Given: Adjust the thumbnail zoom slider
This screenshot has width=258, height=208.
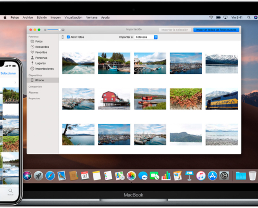Looking at the screenshot, I should tap(54, 30).
